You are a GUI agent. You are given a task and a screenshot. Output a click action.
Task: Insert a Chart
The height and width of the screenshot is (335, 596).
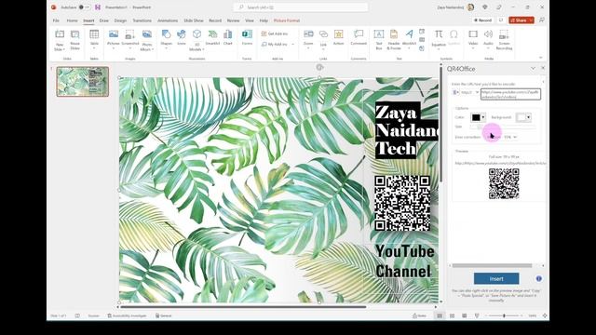[x=227, y=38]
